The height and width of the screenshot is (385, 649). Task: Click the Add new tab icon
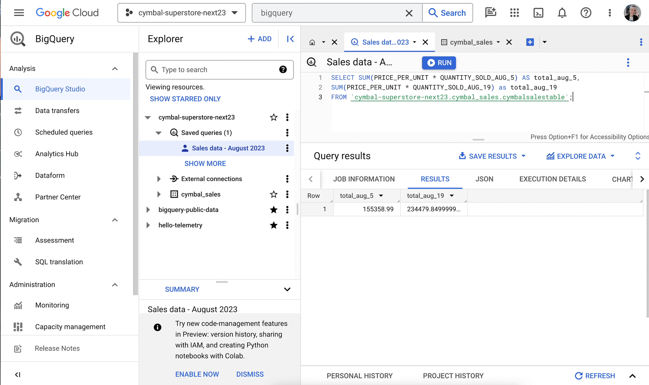(530, 42)
